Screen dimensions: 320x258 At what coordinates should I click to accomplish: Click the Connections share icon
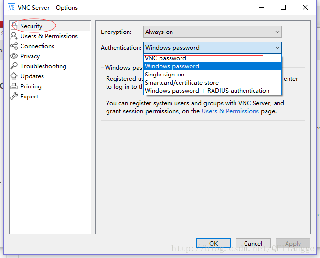click(x=14, y=46)
